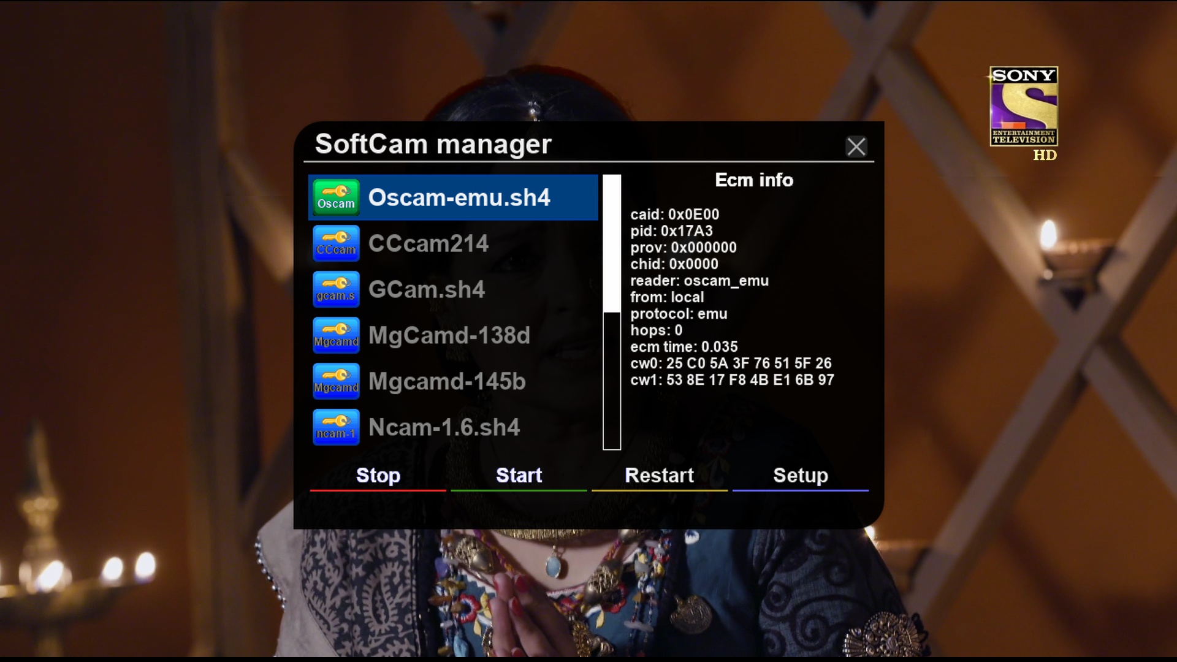Select Oscam-emu.sh4 in the list
This screenshot has height=662, width=1177.
(x=459, y=197)
